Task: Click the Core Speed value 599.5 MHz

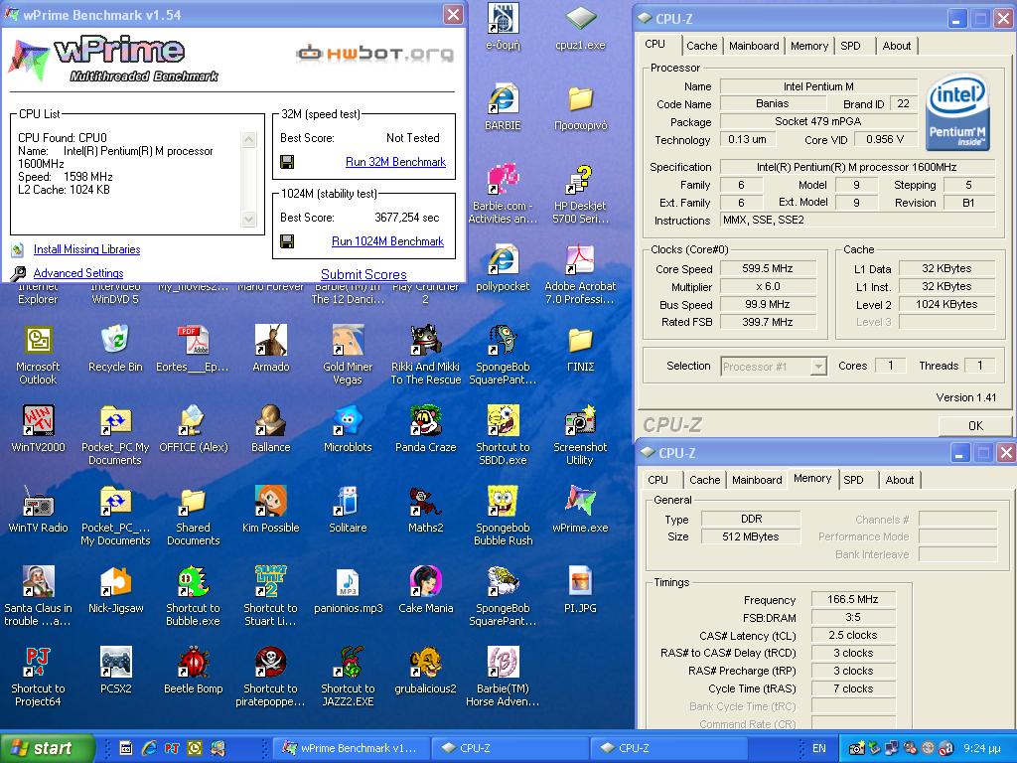Action: pyautogui.click(x=768, y=268)
